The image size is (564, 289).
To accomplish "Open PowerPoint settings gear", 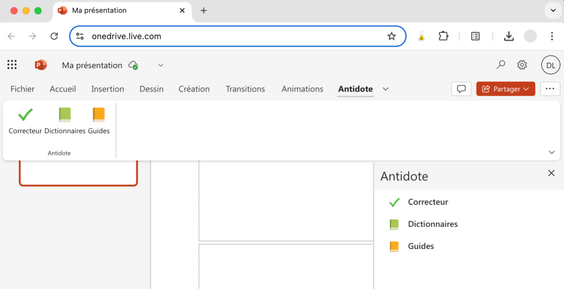I will [x=522, y=65].
